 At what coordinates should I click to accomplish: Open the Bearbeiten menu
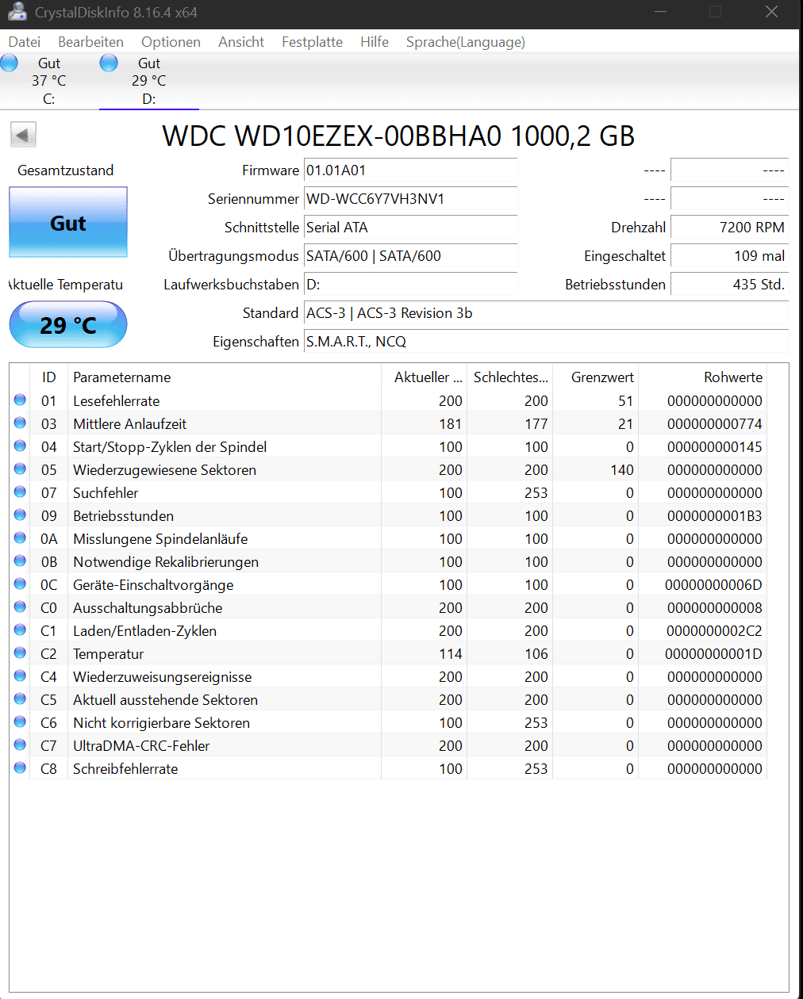[x=90, y=42]
